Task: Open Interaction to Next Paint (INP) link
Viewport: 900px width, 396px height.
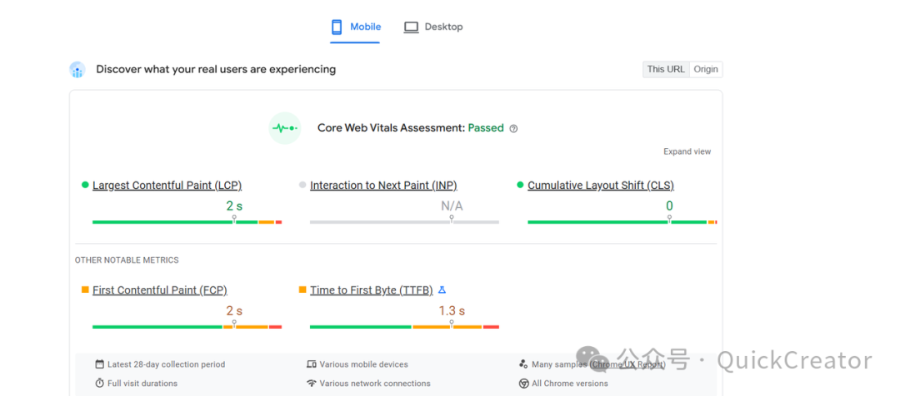Action: coord(383,186)
